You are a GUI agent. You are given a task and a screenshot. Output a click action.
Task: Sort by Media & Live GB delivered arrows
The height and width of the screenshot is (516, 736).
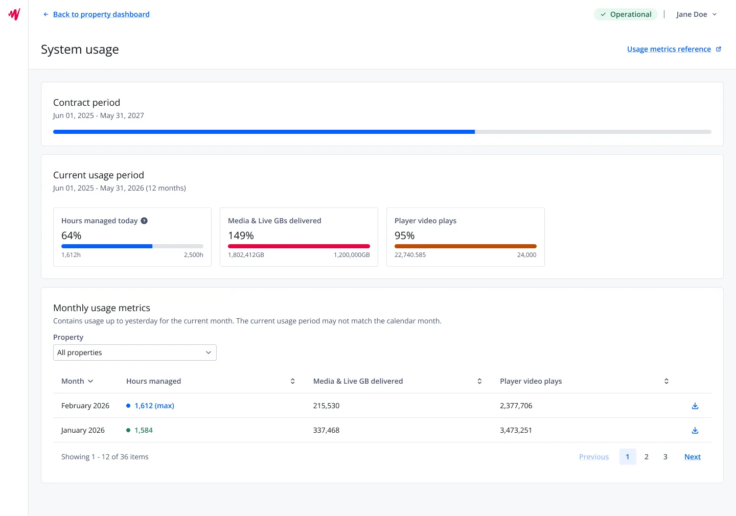pos(479,381)
